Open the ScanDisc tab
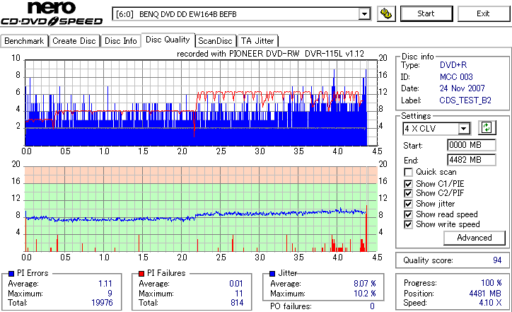This screenshot has width=512, height=312. 215,41
